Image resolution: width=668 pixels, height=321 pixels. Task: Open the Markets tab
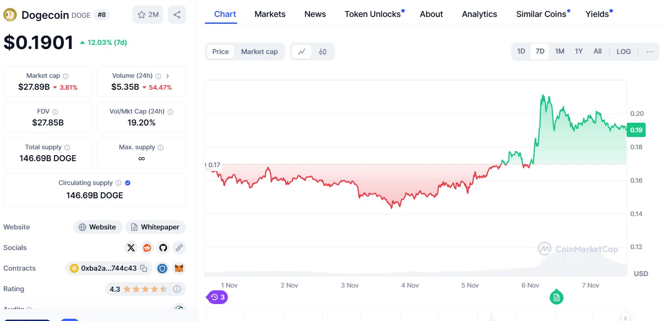[270, 14]
